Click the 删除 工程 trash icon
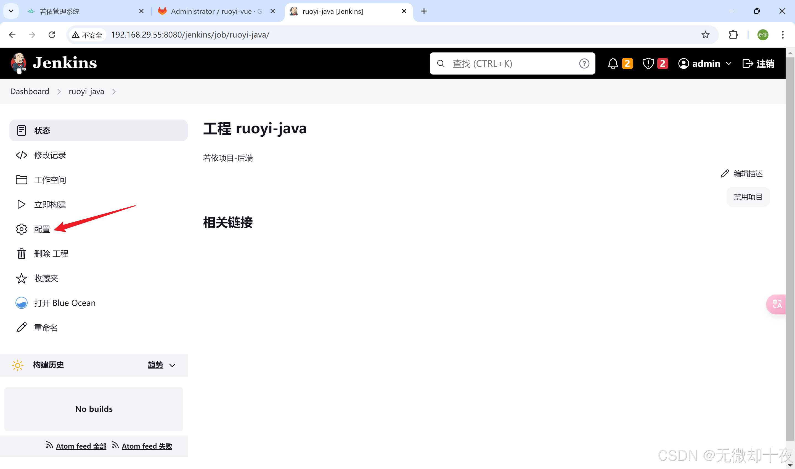 (x=21, y=254)
